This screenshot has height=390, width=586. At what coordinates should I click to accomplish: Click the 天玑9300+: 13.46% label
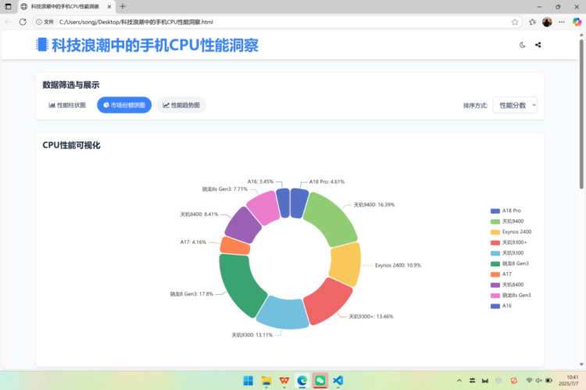(371, 317)
